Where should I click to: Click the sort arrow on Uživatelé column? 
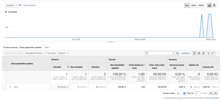(68, 67)
